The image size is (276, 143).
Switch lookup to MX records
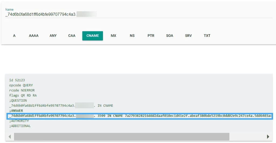(x=113, y=35)
